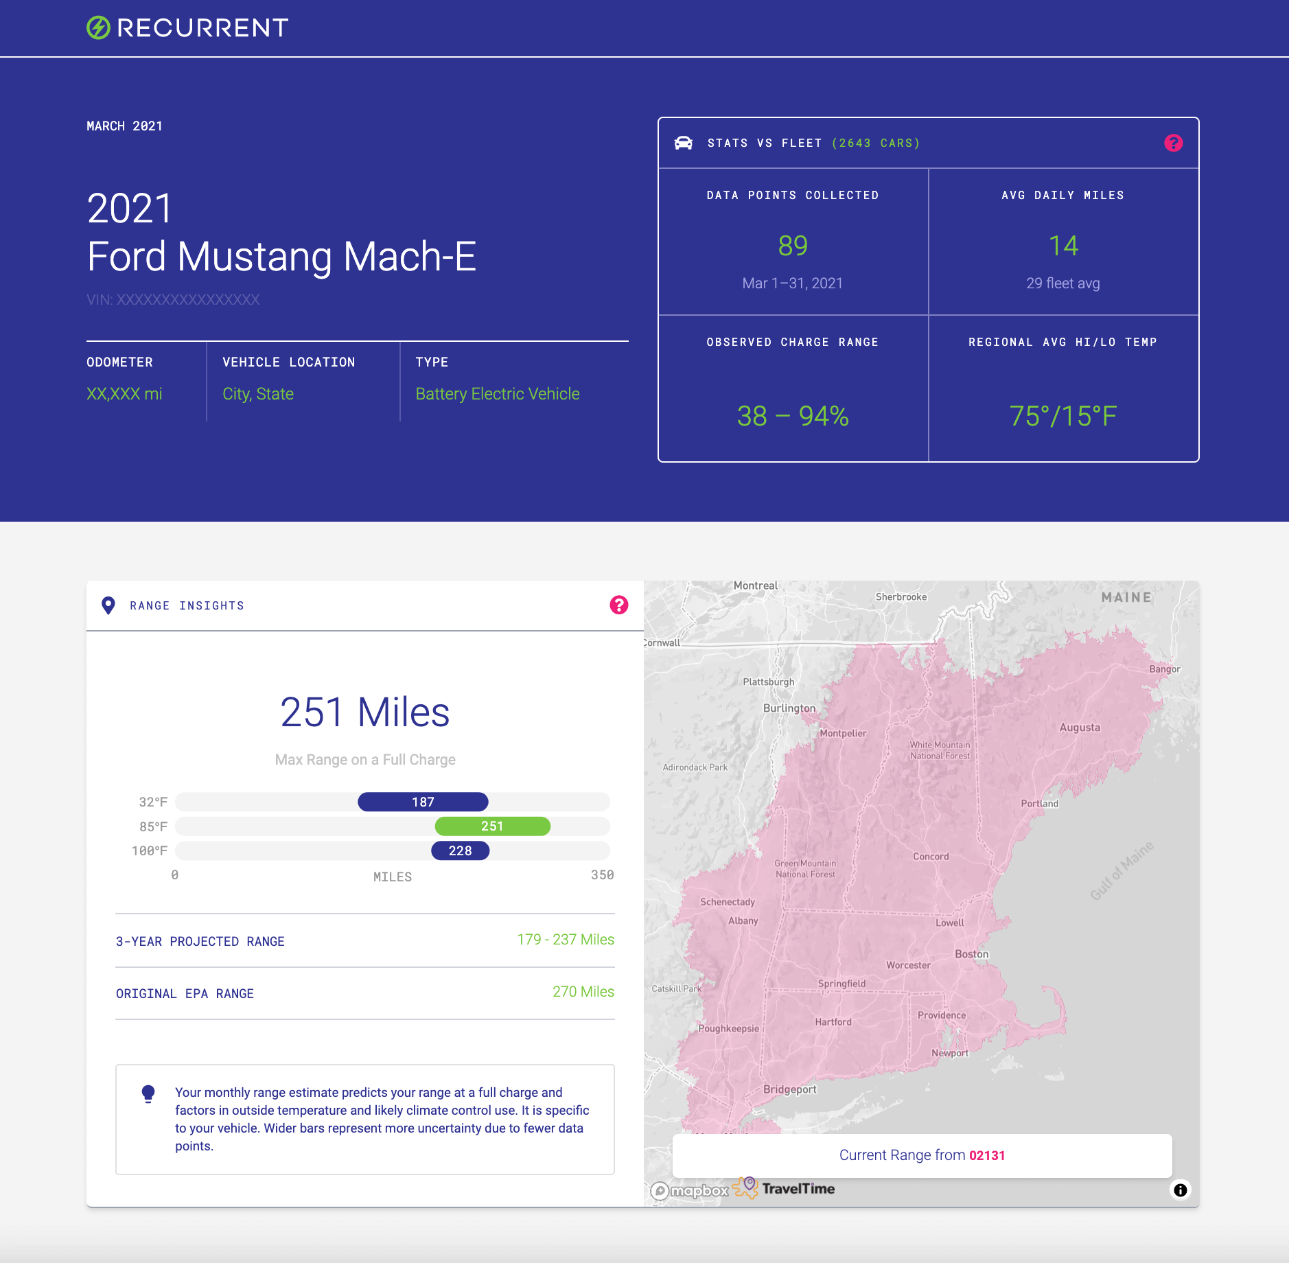Select the 100°F range bar showing 228
The height and width of the screenshot is (1263, 1289).
pos(460,850)
